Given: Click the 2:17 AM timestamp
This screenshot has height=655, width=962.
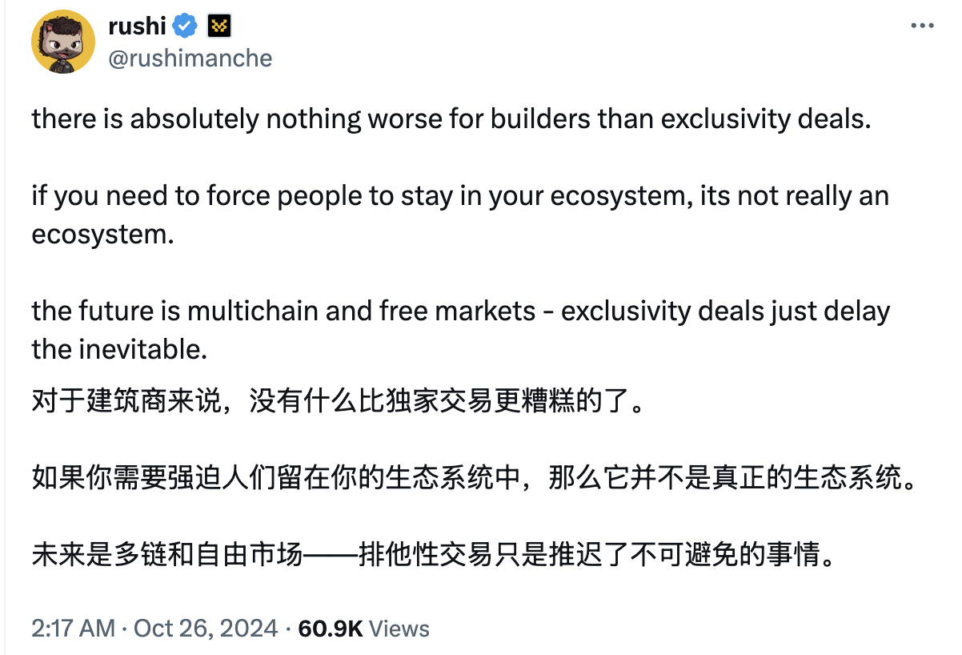Looking at the screenshot, I should 74,629.
